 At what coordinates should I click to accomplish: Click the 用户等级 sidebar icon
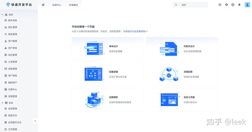click(6, 76)
